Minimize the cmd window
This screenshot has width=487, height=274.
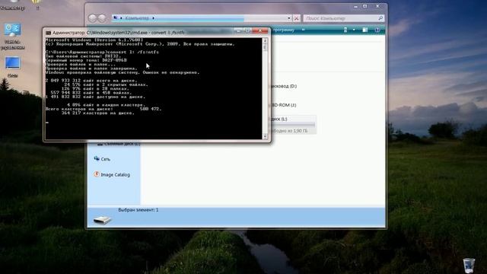point(238,30)
